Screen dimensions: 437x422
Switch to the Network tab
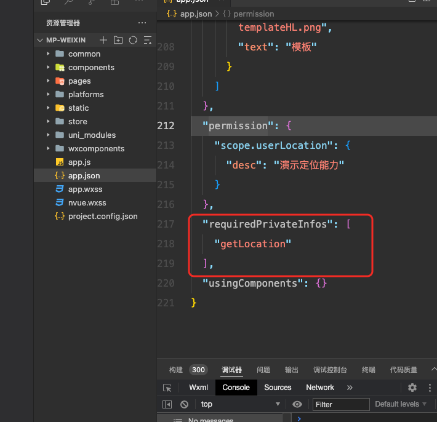[x=320, y=388]
